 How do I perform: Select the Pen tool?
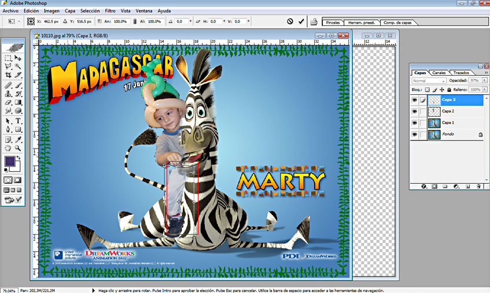tap(8, 129)
